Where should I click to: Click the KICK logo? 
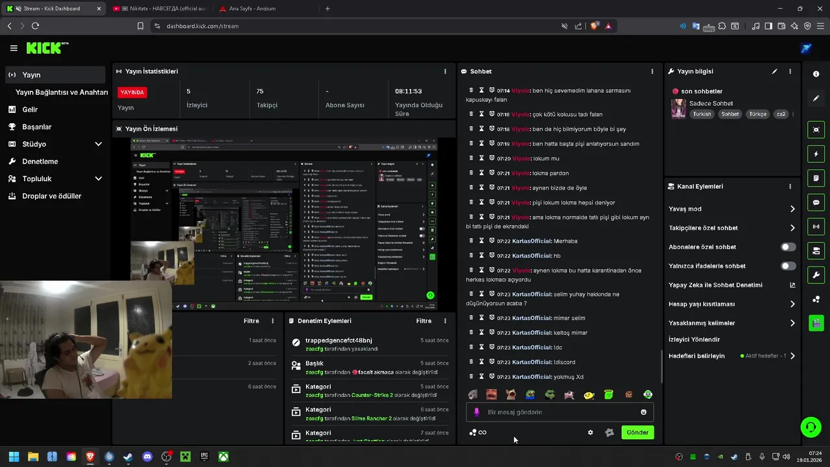47,48
